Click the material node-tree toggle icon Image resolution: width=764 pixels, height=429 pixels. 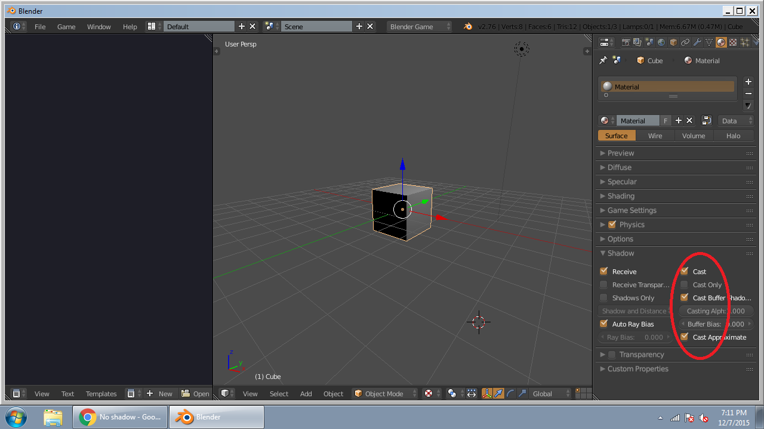[x=706, y=120]
